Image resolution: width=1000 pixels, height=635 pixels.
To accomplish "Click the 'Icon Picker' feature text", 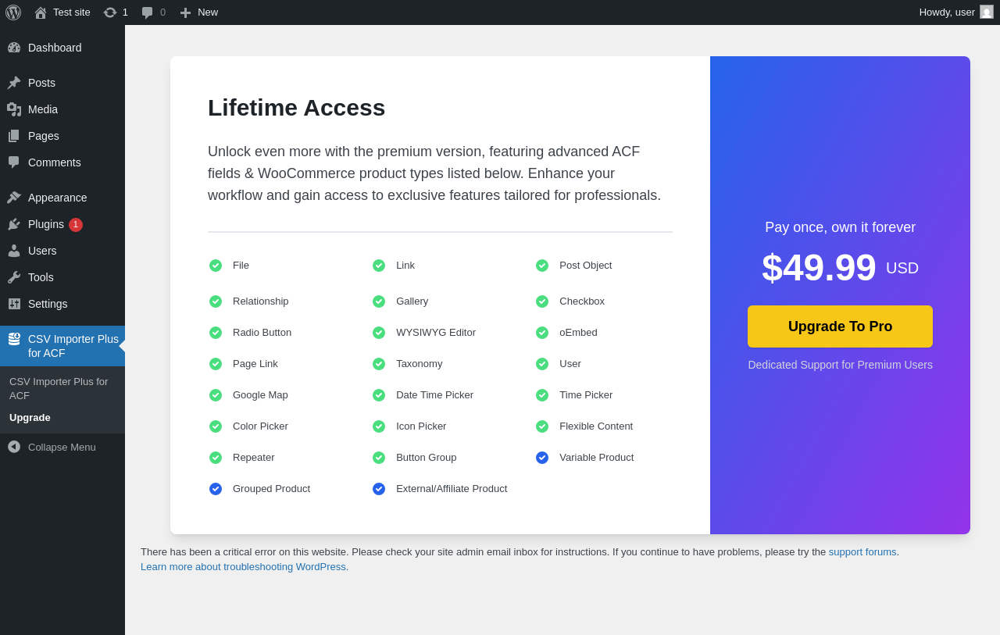I will tap(421, 426).
